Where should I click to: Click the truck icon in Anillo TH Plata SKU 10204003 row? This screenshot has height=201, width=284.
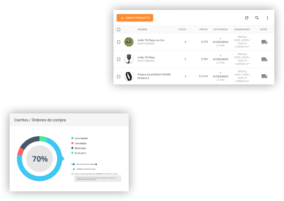coord(264,59)
